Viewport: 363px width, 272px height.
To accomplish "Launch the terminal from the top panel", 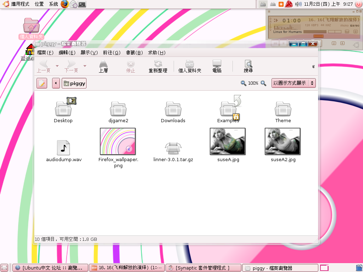I will (82, 4).
